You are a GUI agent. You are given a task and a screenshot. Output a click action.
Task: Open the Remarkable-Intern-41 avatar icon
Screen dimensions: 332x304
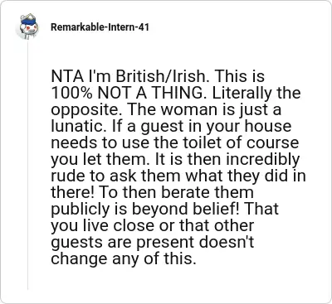27,27
